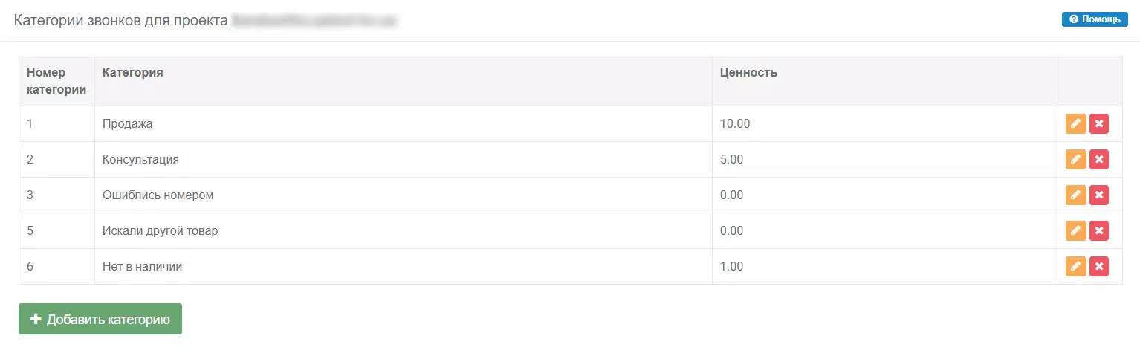The height and width of the screenshot is (356, 1140).
Task: Select the Нет в наличии name cell
Action: (x=404, y=267)
